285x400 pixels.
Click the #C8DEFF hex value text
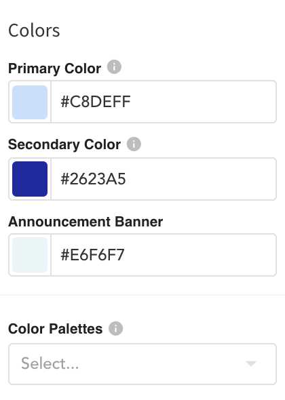tap(96, 102)
